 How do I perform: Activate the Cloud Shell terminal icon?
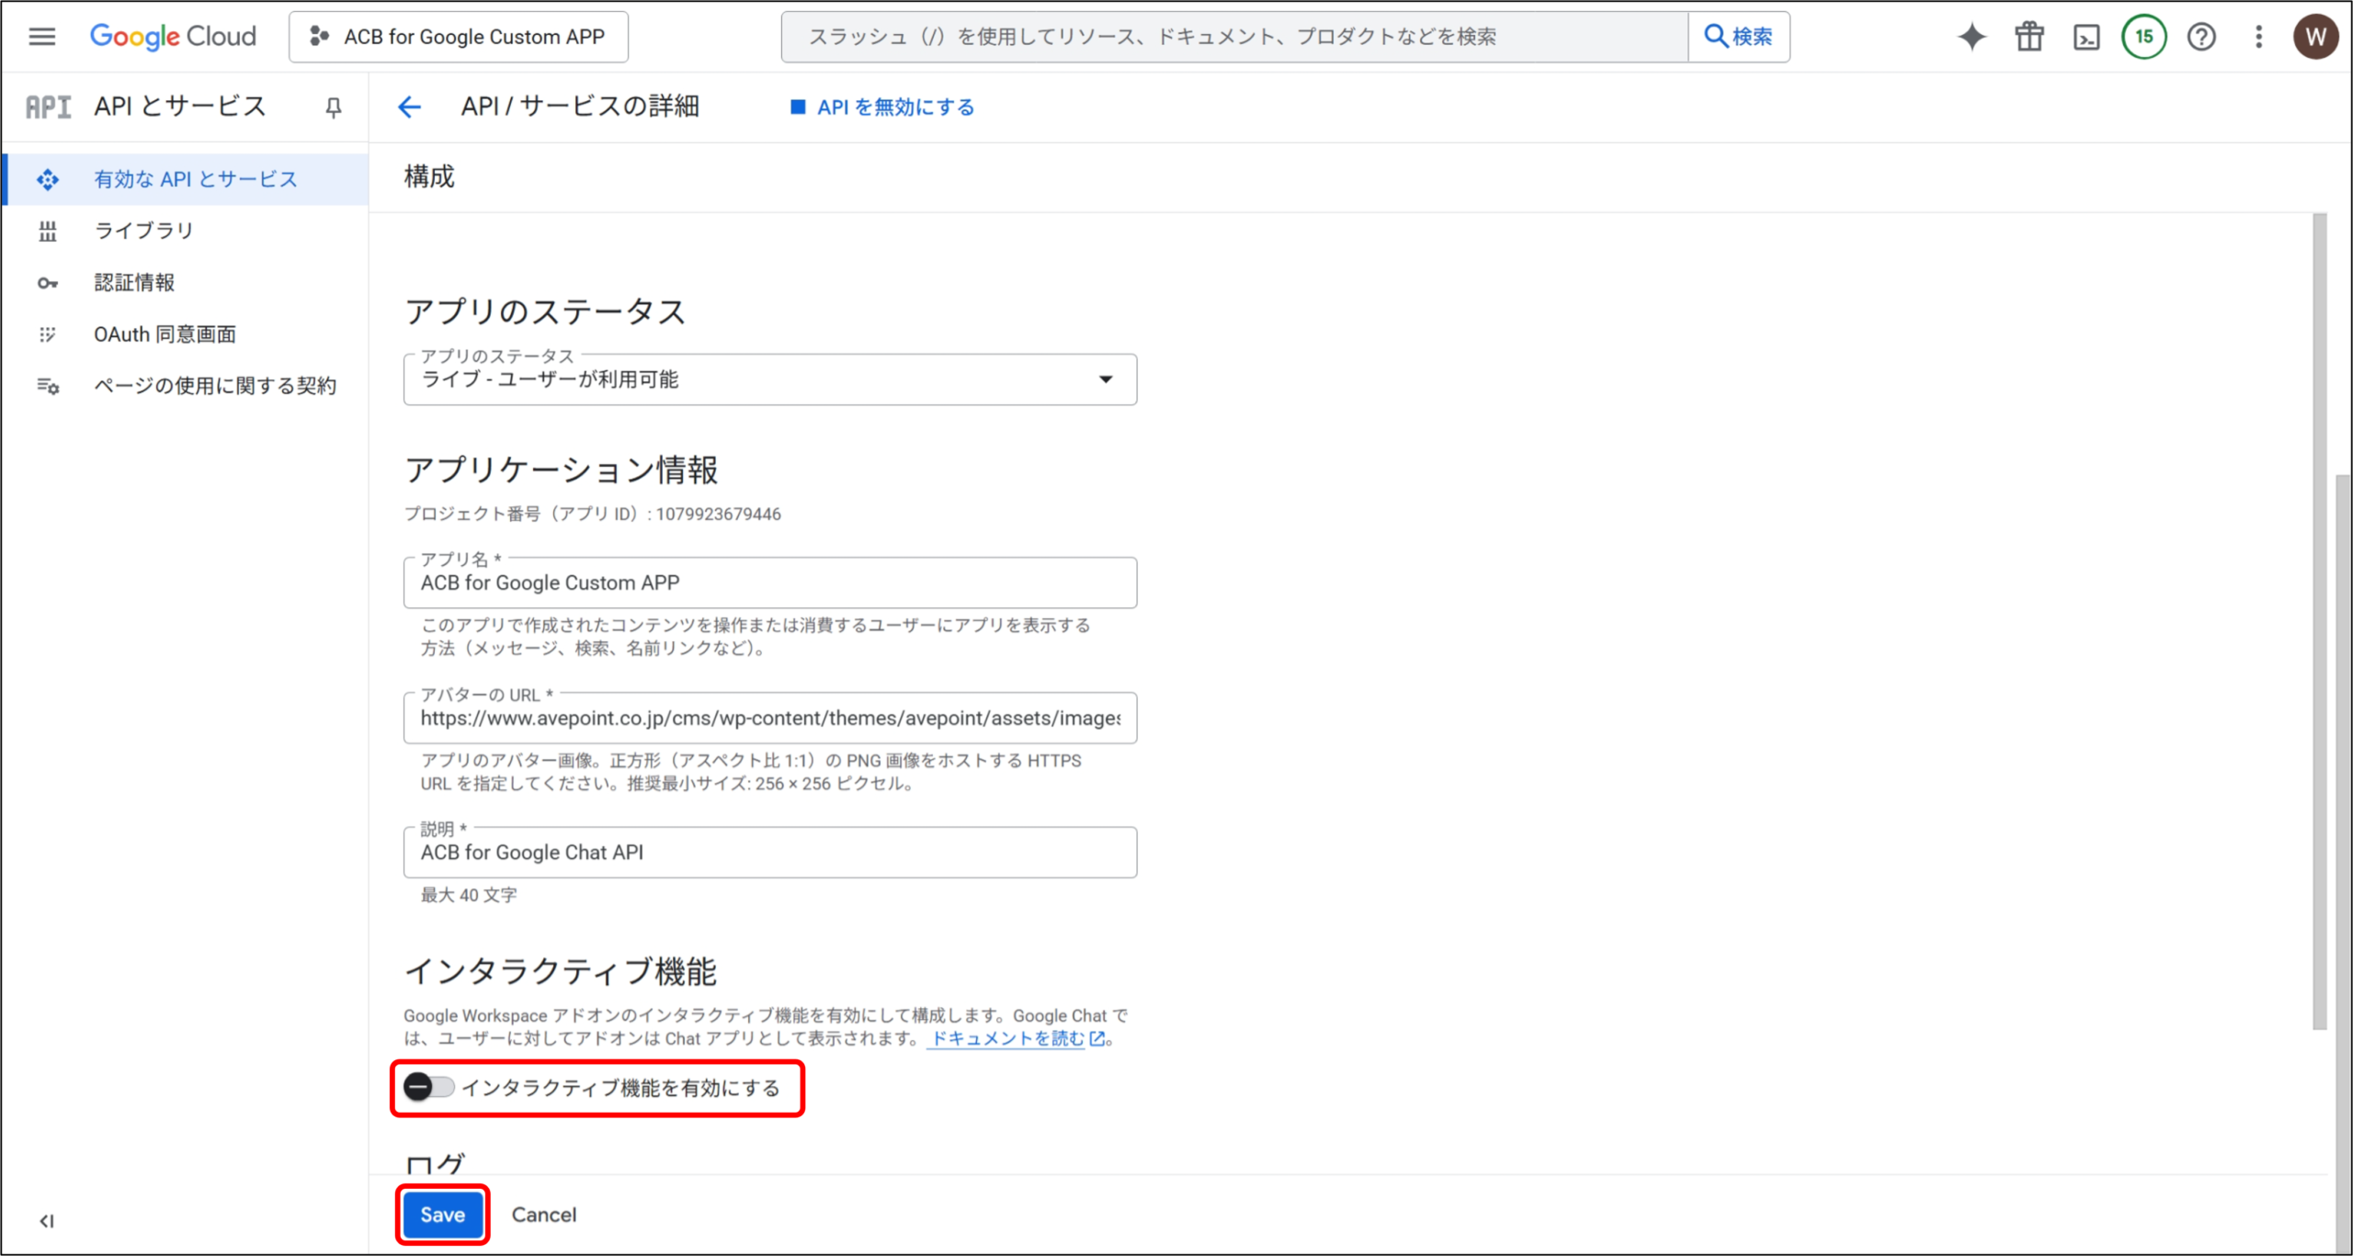2086,37
